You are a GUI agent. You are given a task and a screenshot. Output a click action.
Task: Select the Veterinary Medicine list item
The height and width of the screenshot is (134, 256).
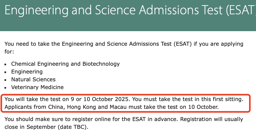pyautogui.click(x=37, y=87)
